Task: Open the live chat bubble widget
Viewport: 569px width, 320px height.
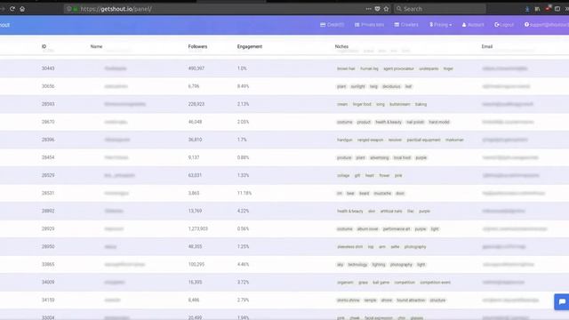Action: pyautogui.click(x=562, y=301)
